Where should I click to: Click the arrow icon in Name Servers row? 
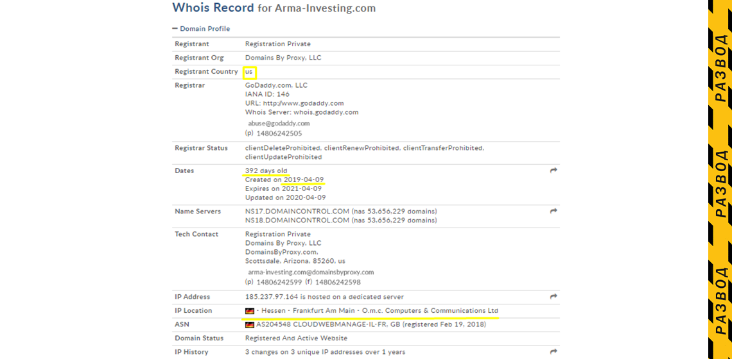(x=553, y=211)
